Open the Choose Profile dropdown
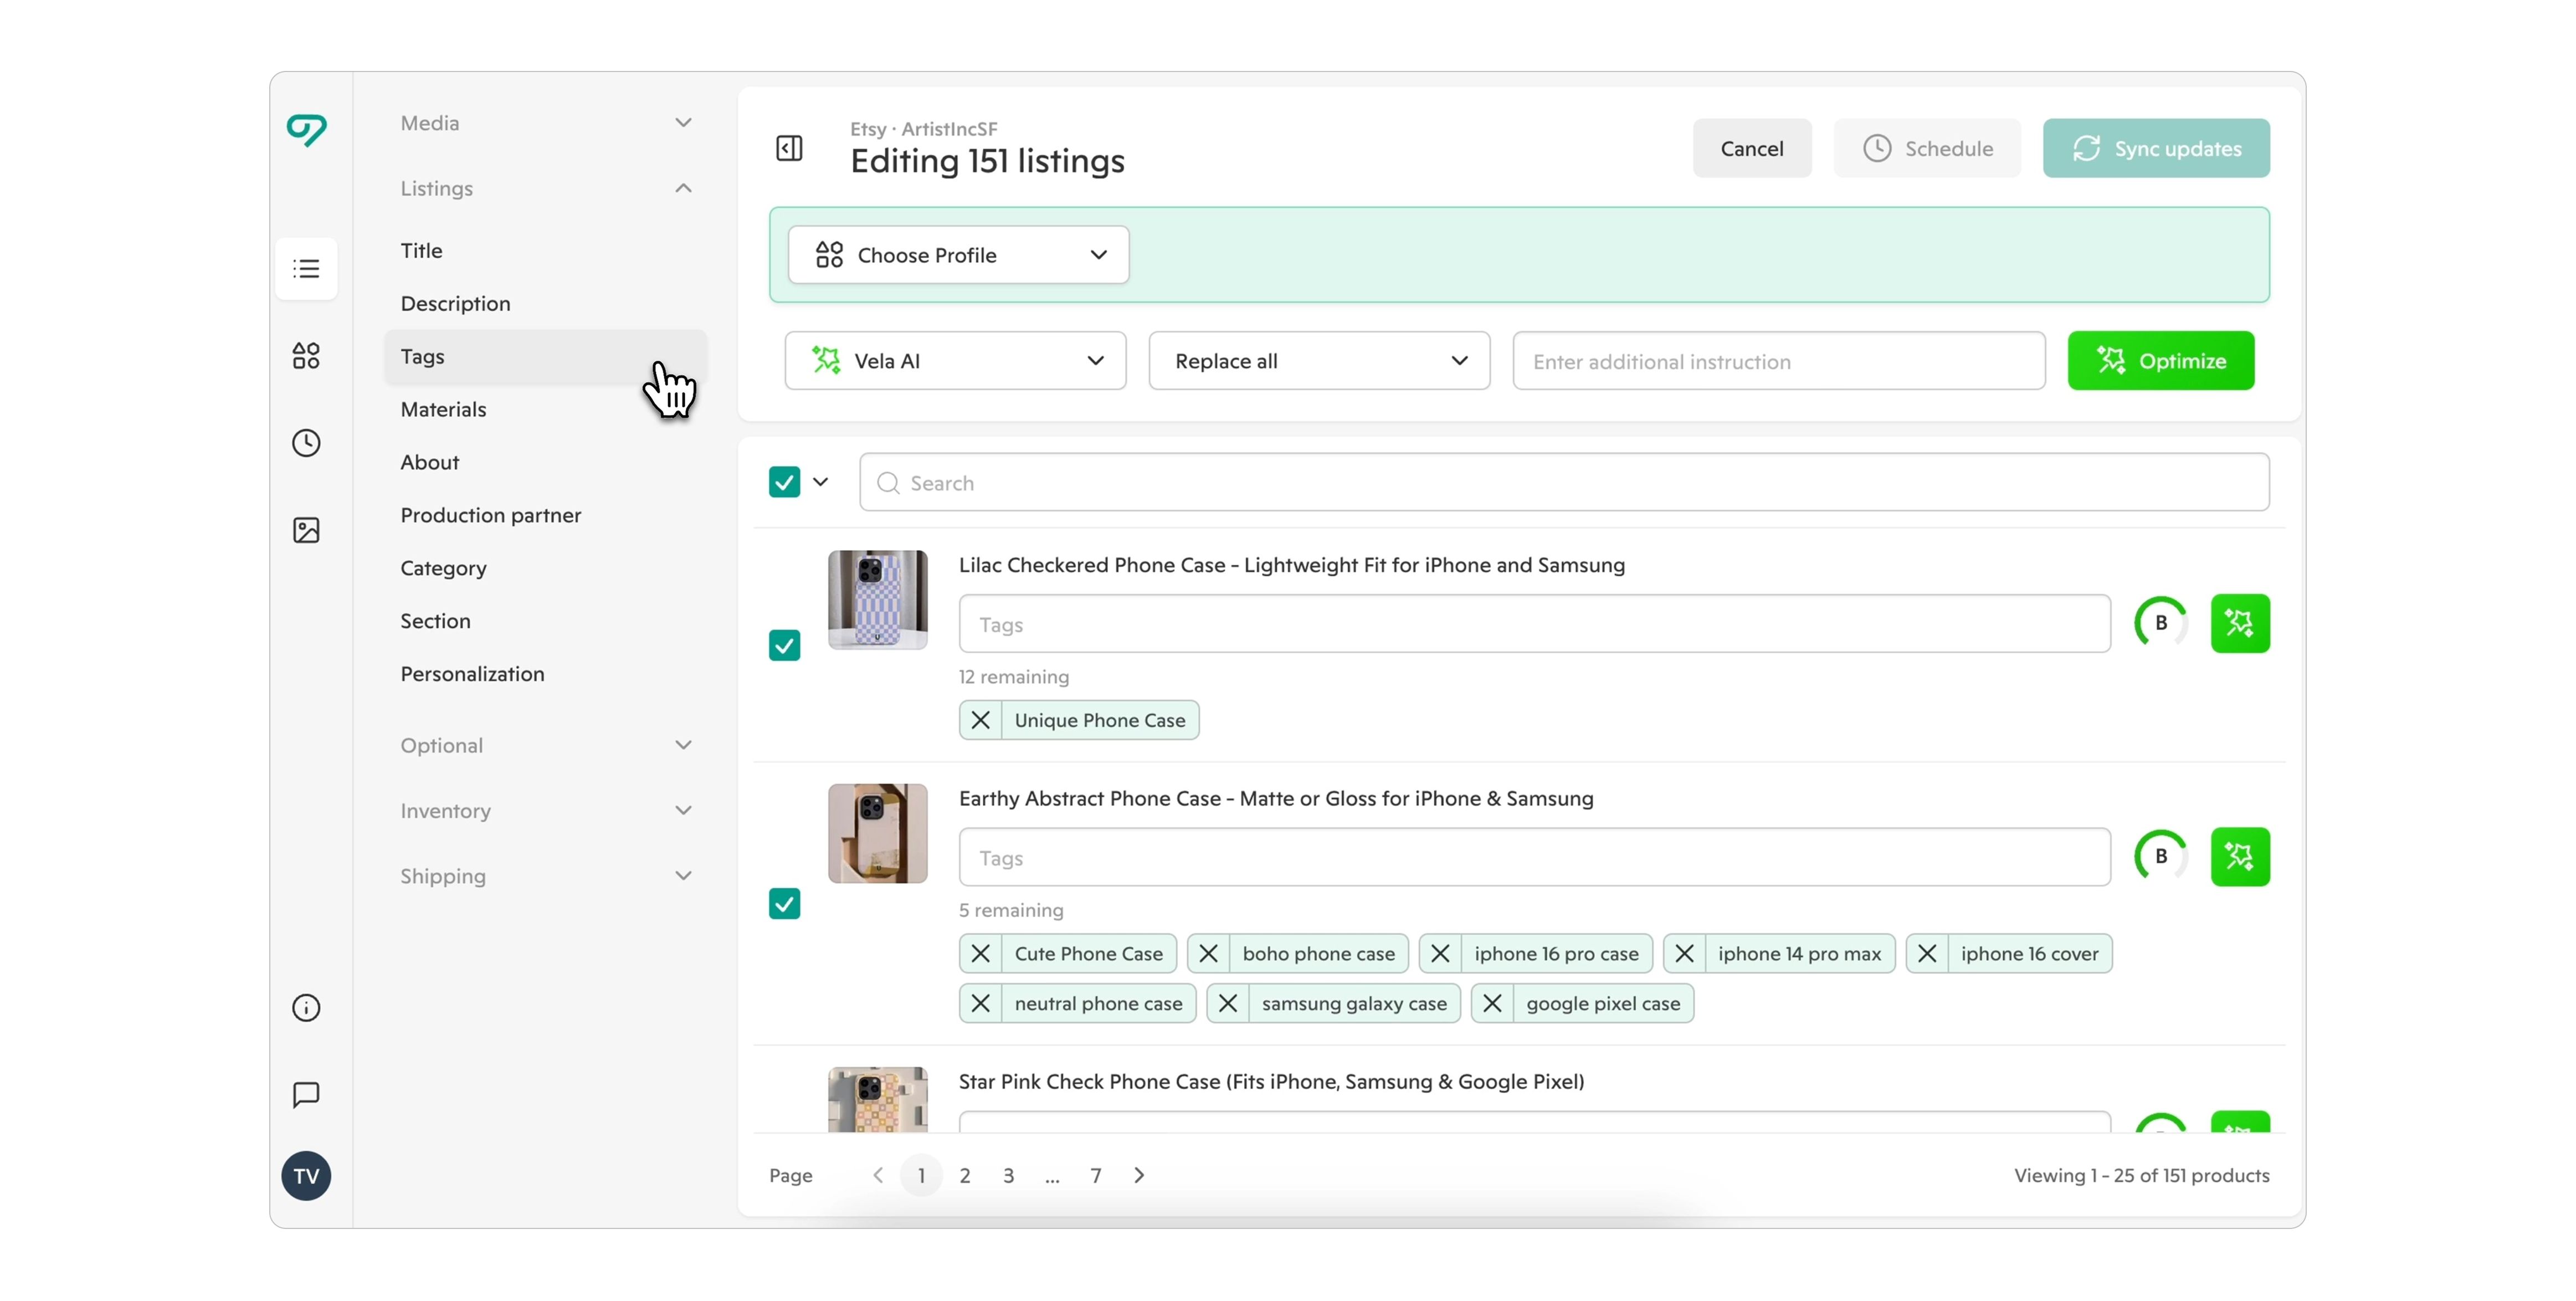 tap(958, 255)
